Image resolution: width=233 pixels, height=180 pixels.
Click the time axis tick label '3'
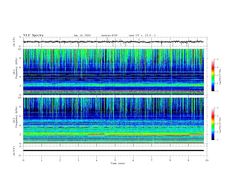tap(78, 160)
